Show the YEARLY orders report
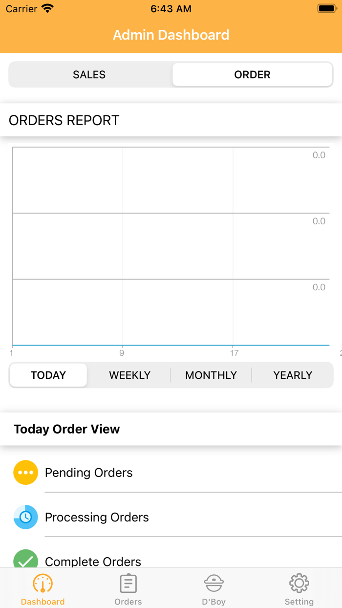The height and width of the screenshot is (608, 342). pos(293,375)
